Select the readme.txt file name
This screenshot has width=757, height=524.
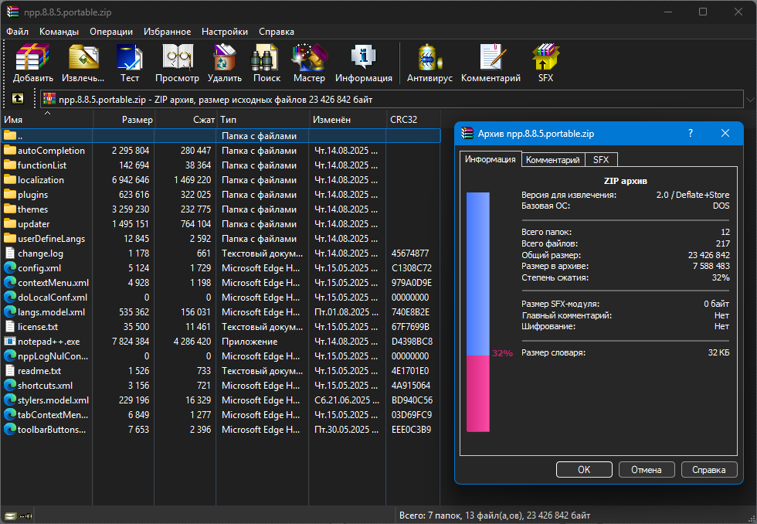[x=39, y=371]
